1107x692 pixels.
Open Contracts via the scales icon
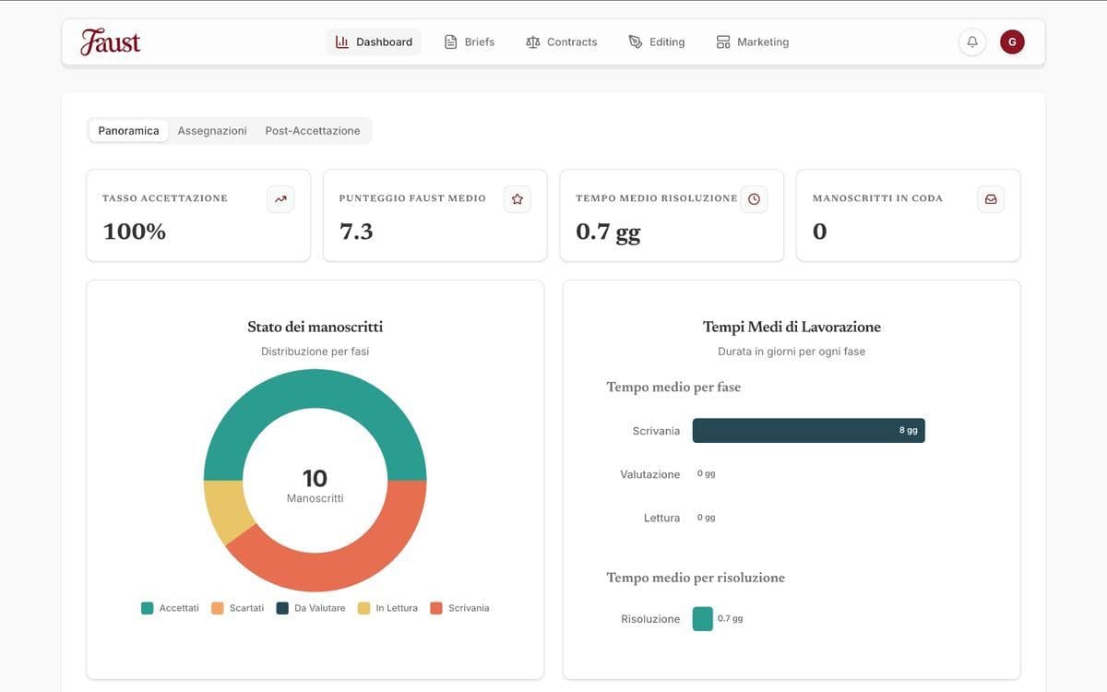coord(532,41)
